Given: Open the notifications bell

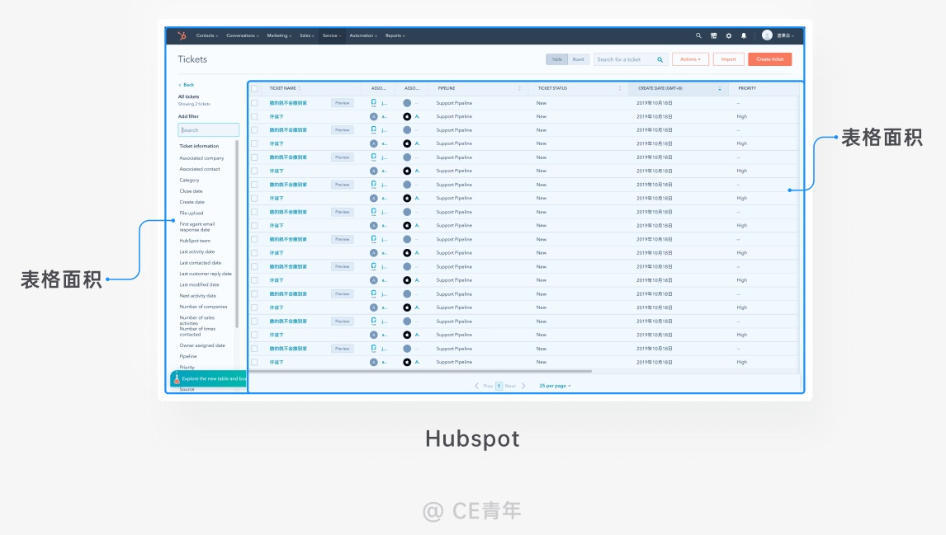Looking at the screenshot, I should pos(743,35).
